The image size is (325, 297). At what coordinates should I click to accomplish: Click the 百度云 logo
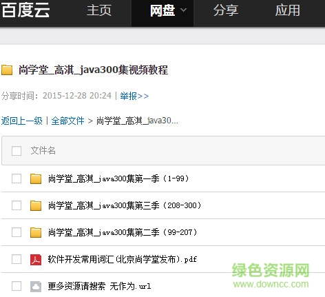[25, 10]
